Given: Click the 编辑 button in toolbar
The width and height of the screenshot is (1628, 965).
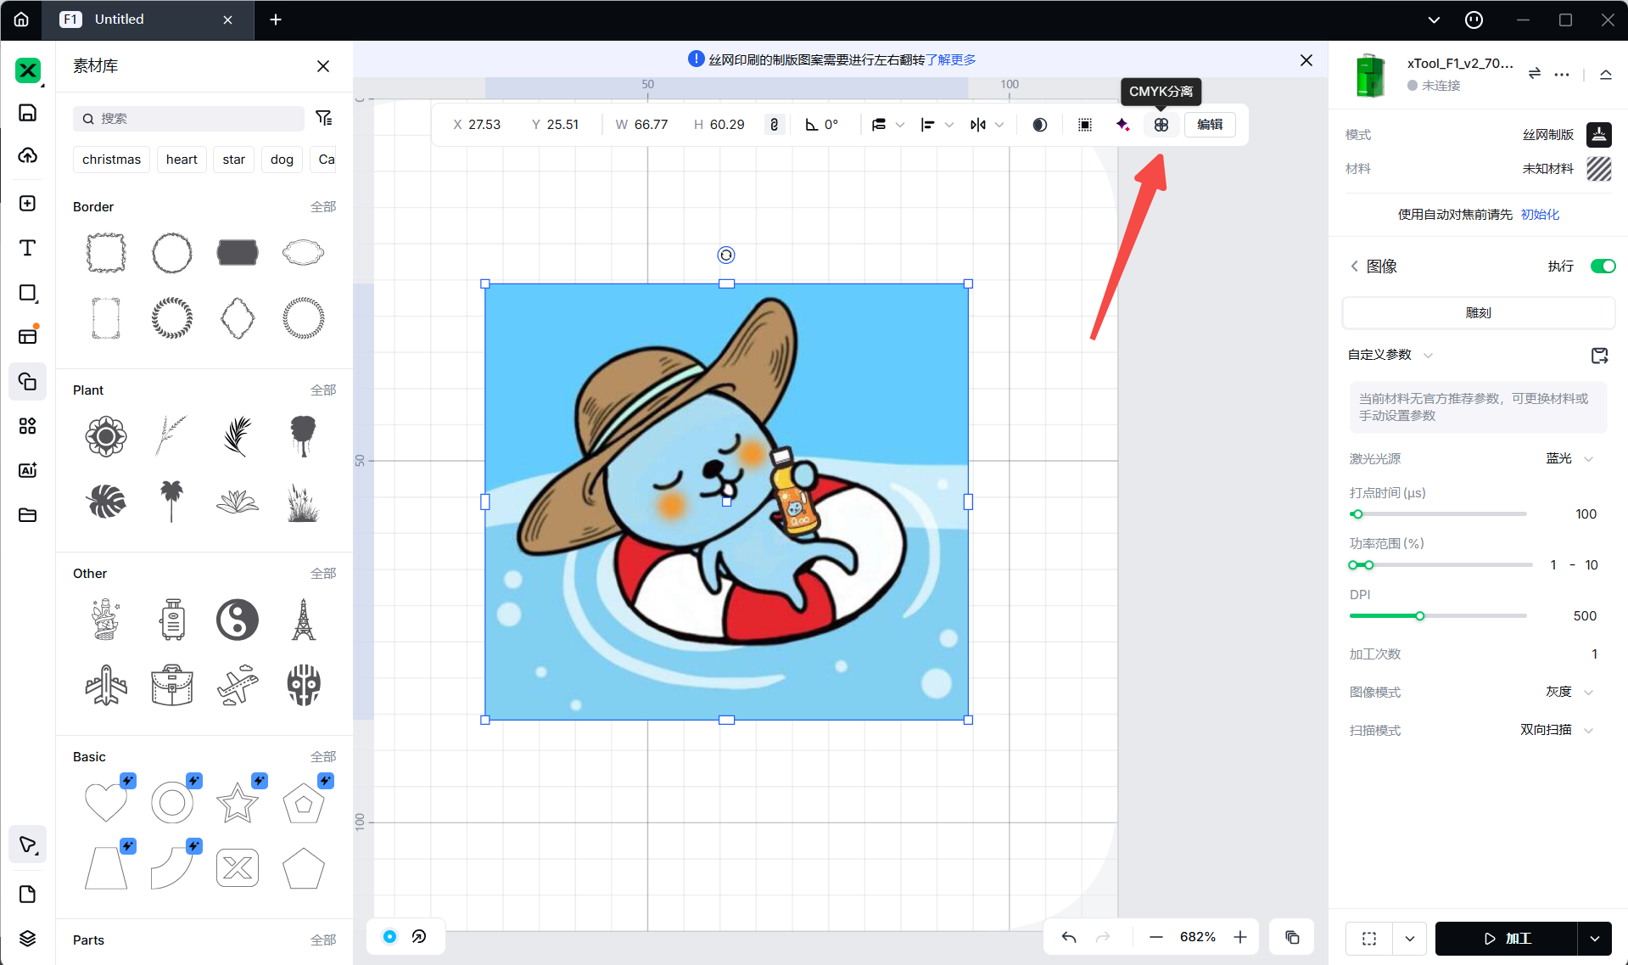Looking at the screenshot, I should point(1210,125).
